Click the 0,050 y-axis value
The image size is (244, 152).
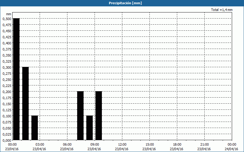click(7, 128)
